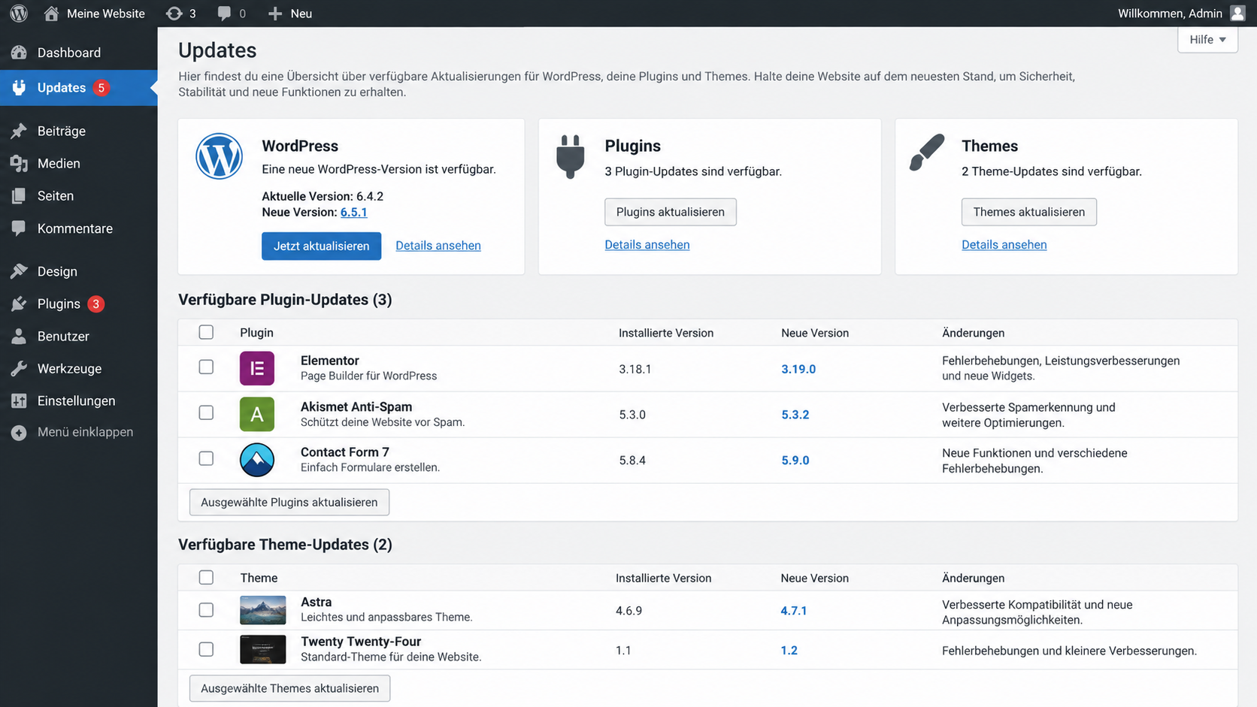Click the Beiträge pin icon
Viewport: 1257px width, 707px height.
tap(19, 131)
